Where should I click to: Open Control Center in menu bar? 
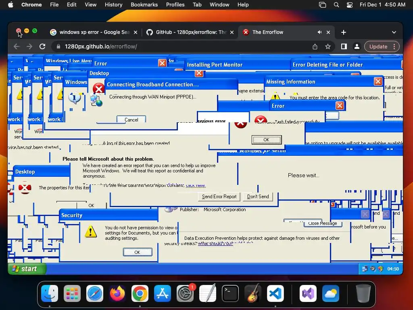(x=350, y=5)
